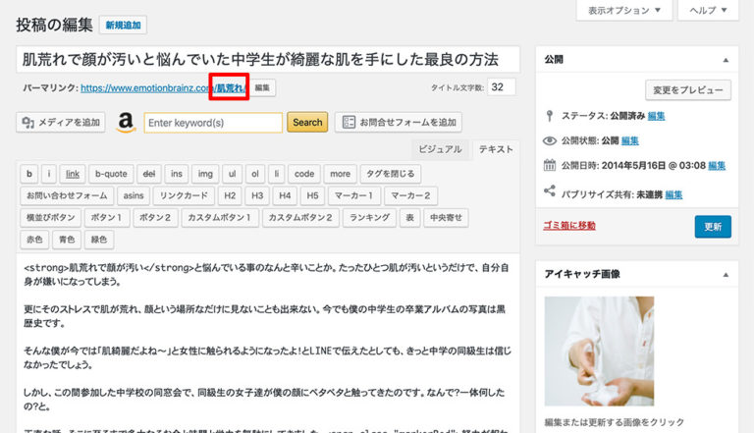Screen dimensions: 754x433
Task: Click the b-quote button
Action: pyautogui.click(x=111, y=174)
